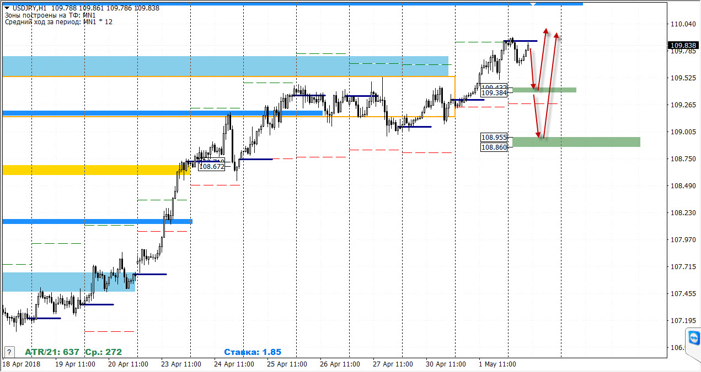Click the current price tag 109.838
Image resolution: width=701 pixels, height=372 pixels.
click(684, 46)
